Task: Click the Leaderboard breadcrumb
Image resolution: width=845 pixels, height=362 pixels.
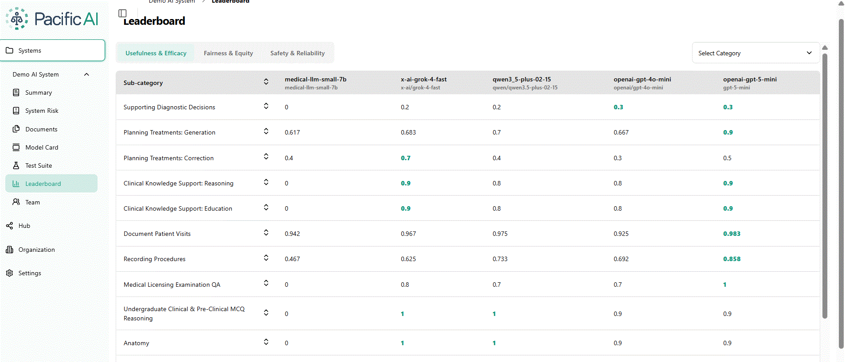Action: click(x=231, y=1)
